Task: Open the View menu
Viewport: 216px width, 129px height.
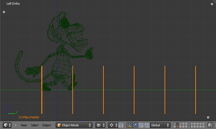Action: [x=24, y=125]
